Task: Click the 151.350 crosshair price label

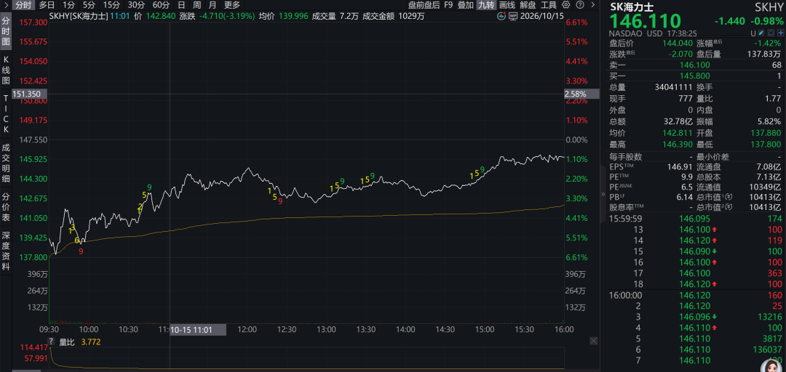Action: click(x=30, y=94)
